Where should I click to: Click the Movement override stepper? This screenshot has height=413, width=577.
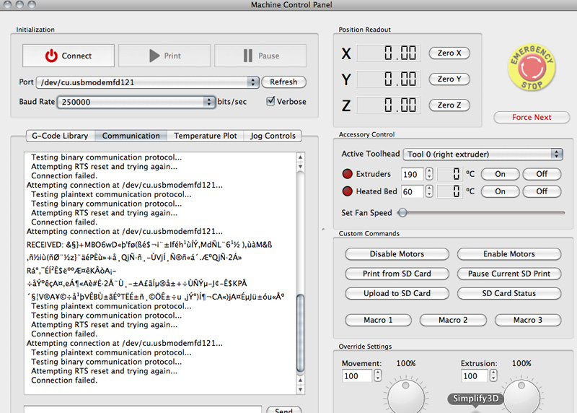[377, 375]
